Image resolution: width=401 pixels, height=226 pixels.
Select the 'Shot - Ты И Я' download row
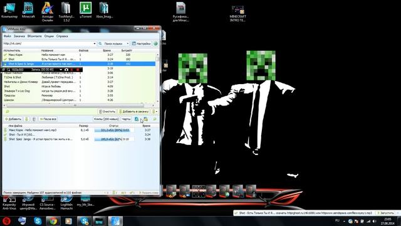coord(79,134)
